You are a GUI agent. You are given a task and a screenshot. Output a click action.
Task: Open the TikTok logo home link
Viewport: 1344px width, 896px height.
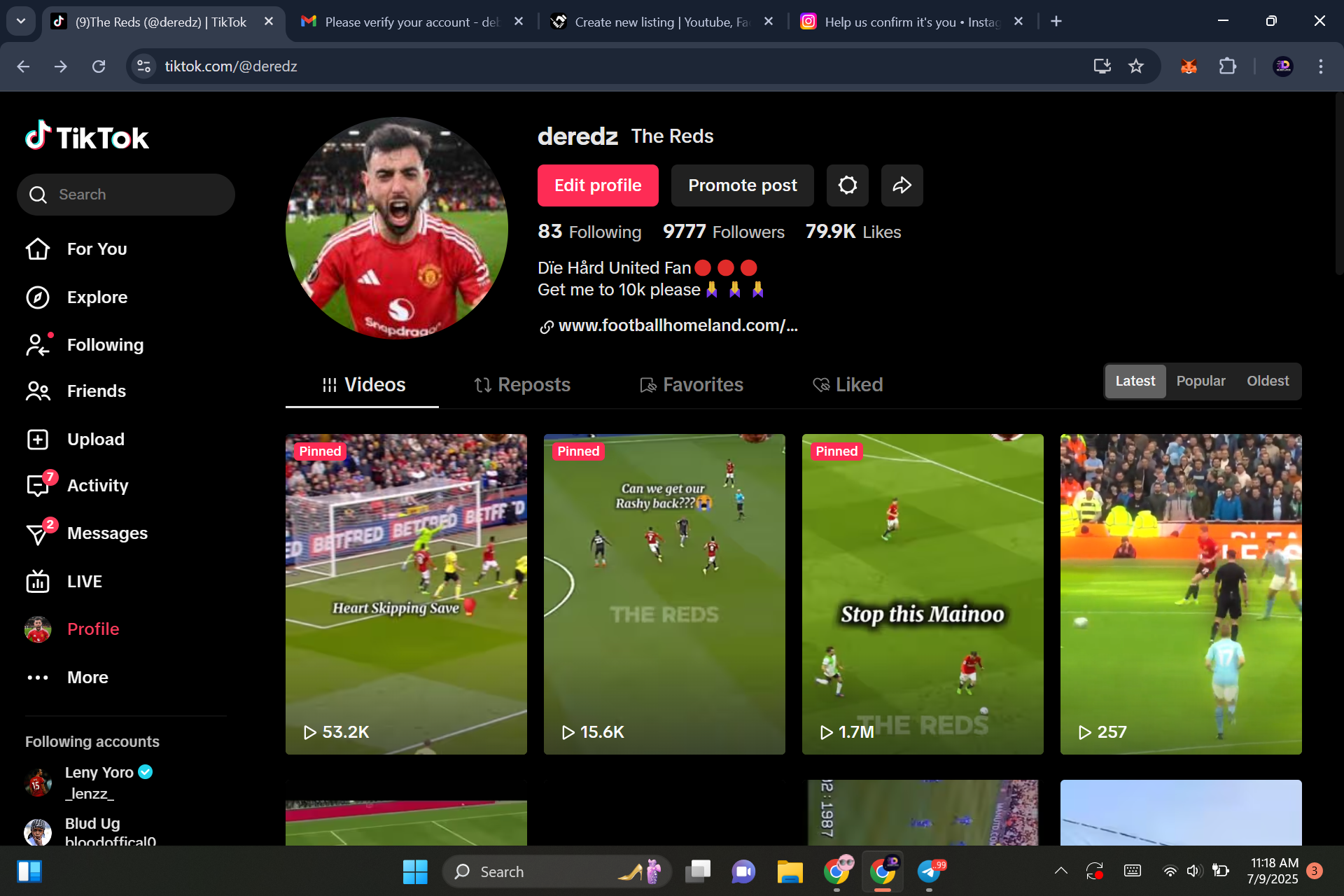point(87,136)
